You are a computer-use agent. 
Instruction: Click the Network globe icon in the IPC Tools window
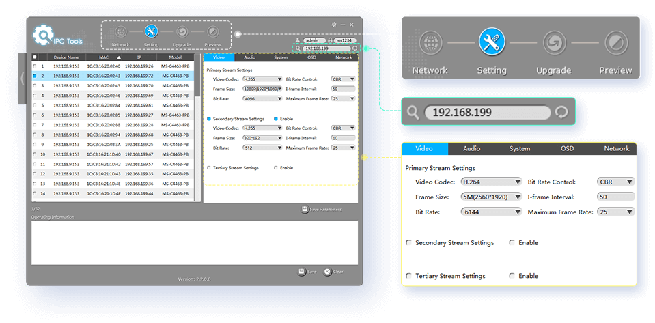[120, 32]
